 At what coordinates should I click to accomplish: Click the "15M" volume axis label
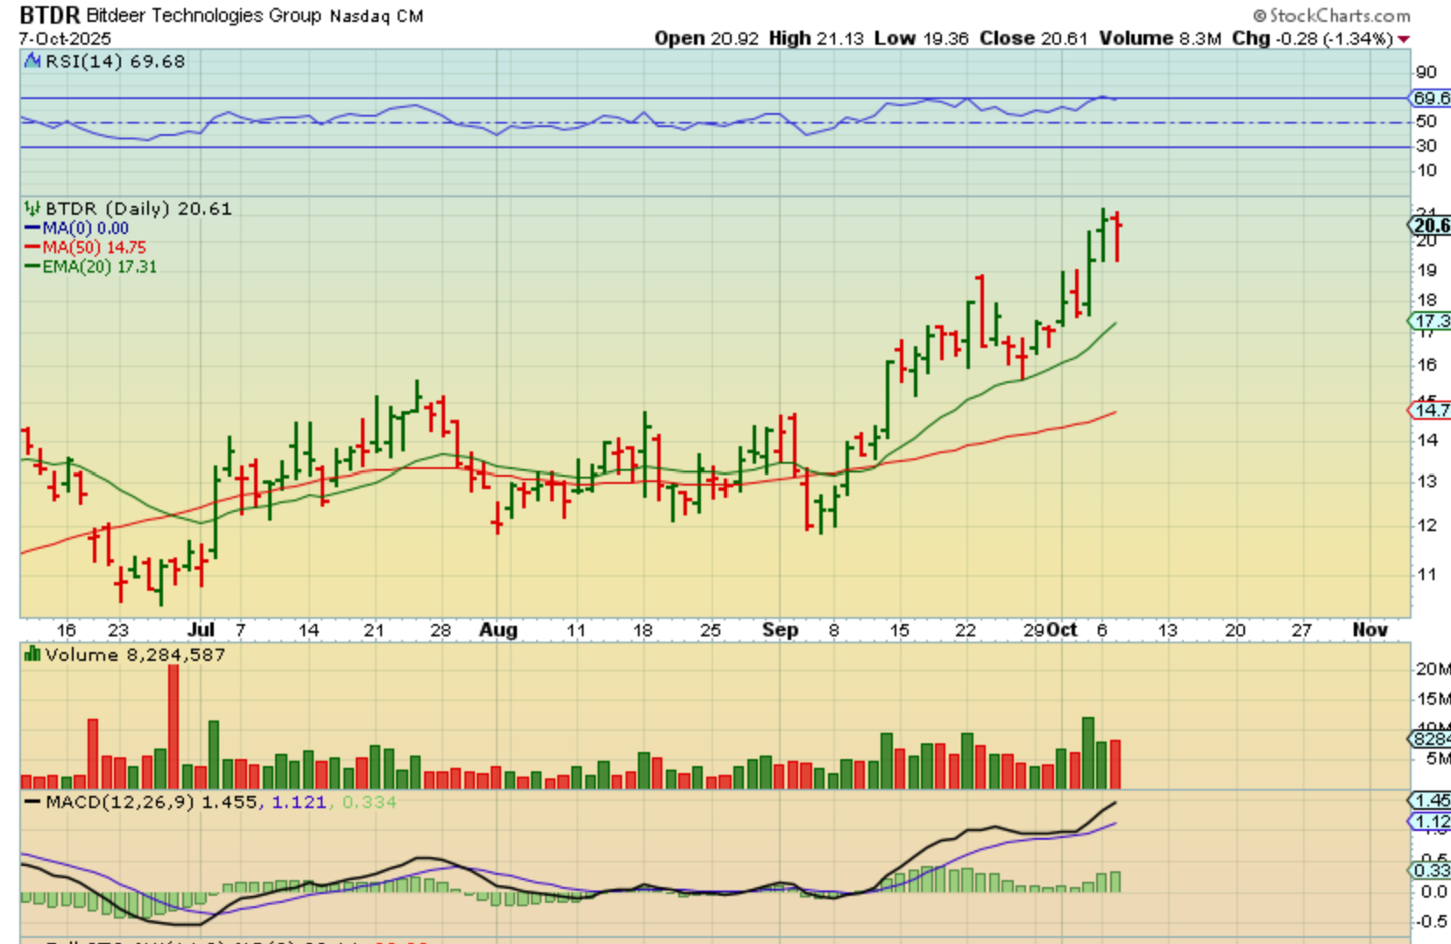point(1433,699)
